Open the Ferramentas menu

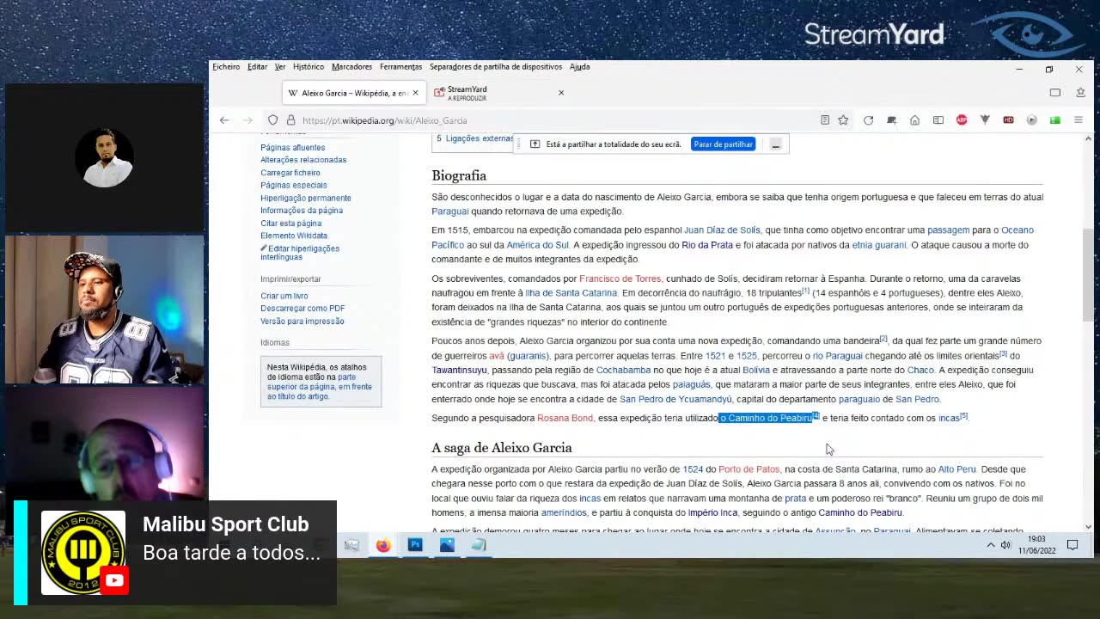(400, 67)
